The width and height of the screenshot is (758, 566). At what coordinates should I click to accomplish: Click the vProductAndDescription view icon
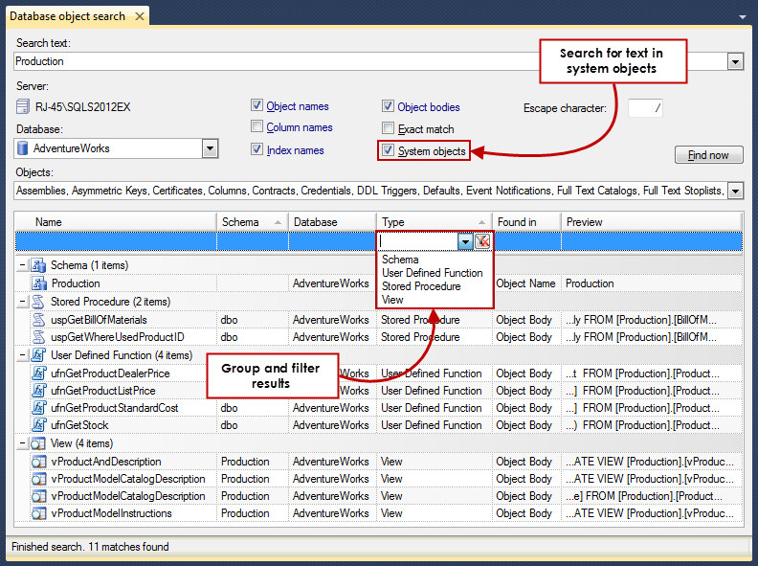pos(38,462)
